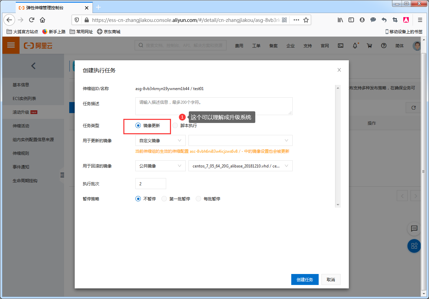Open the shopping cart icon
Image resolution: width=429 pixels, height=299 pixels.
point(369,46)
